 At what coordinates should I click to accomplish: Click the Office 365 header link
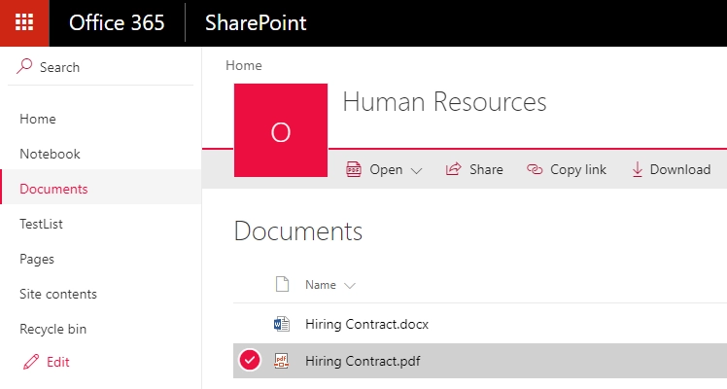[117, 22]
